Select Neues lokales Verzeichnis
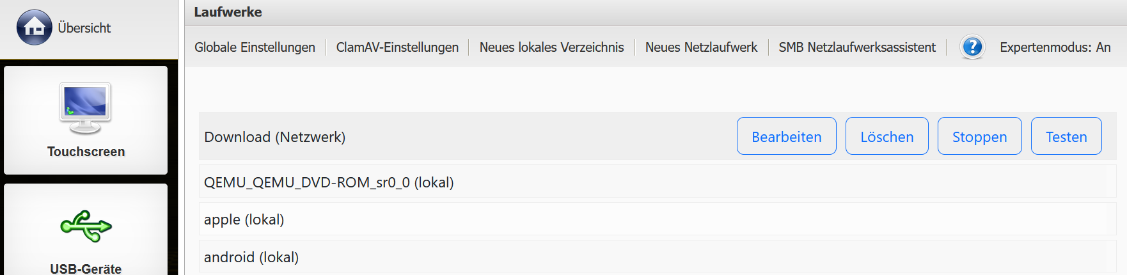Image resolution: width=1127 pixels, height=275 pixels. (x=551, y=47)
